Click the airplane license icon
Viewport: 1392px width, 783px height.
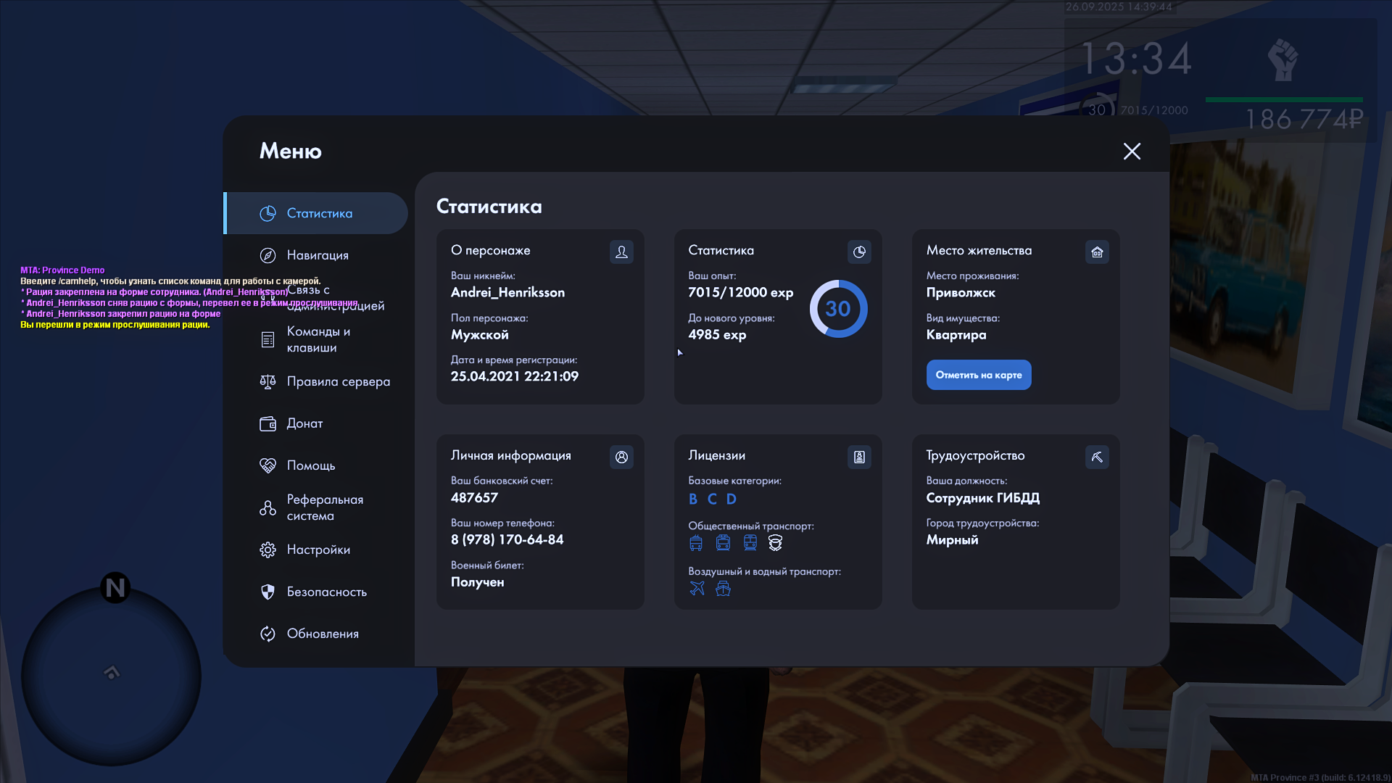tap(697, 588)
